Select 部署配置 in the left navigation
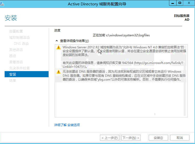Image resolution: width=195 pixels, height=144 pixels. 16,31
